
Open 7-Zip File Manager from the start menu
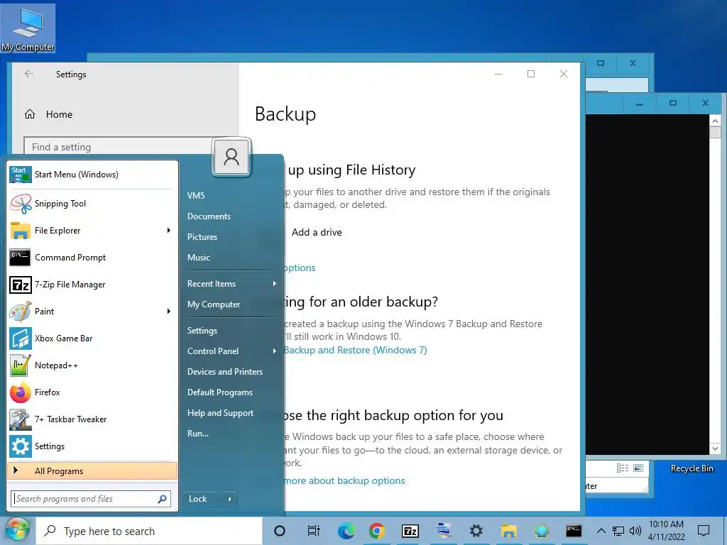click(93, 284)
